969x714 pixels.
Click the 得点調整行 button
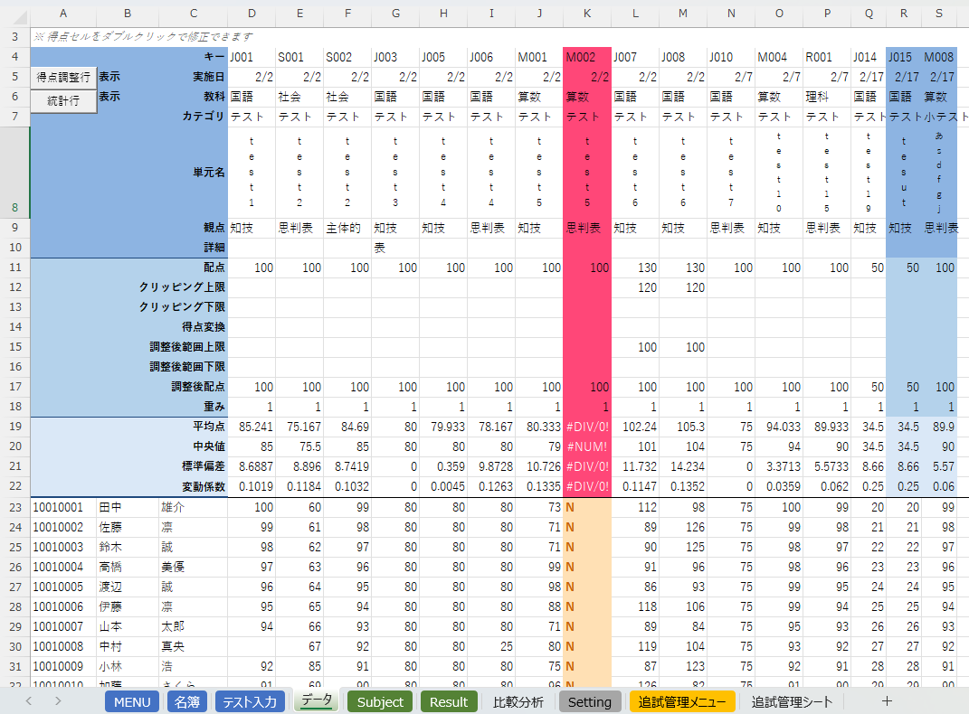pyautogui.click(x=63, y=78)
